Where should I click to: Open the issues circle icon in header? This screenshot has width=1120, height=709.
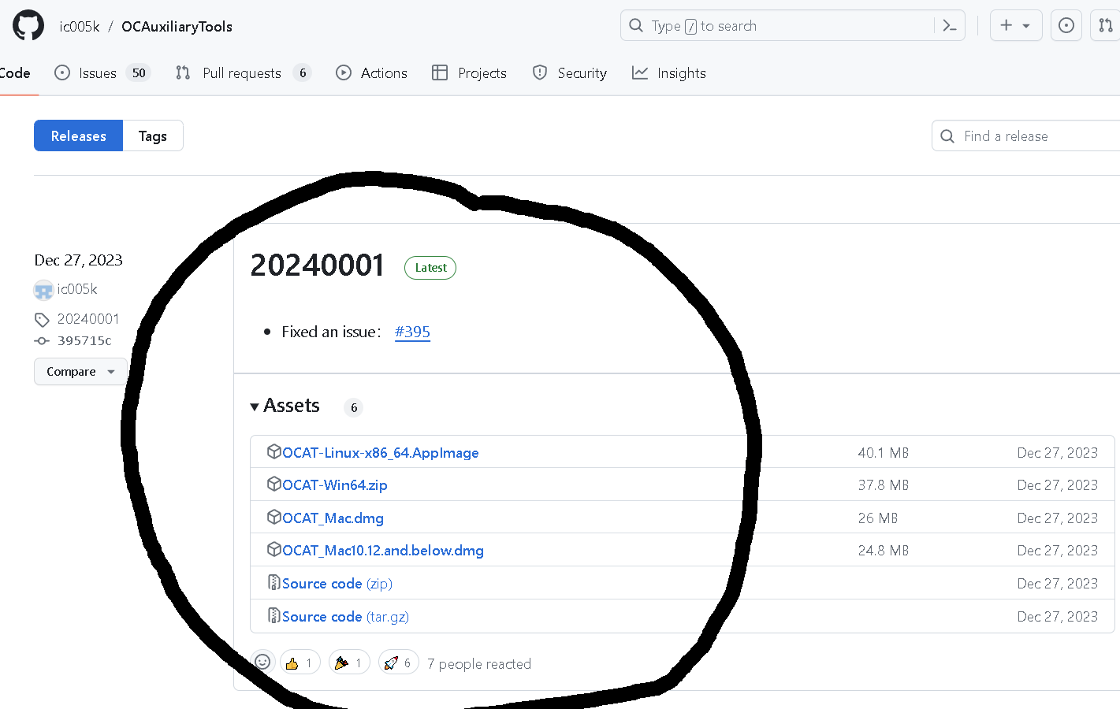pyautogui.click(x=1066, y=25)
